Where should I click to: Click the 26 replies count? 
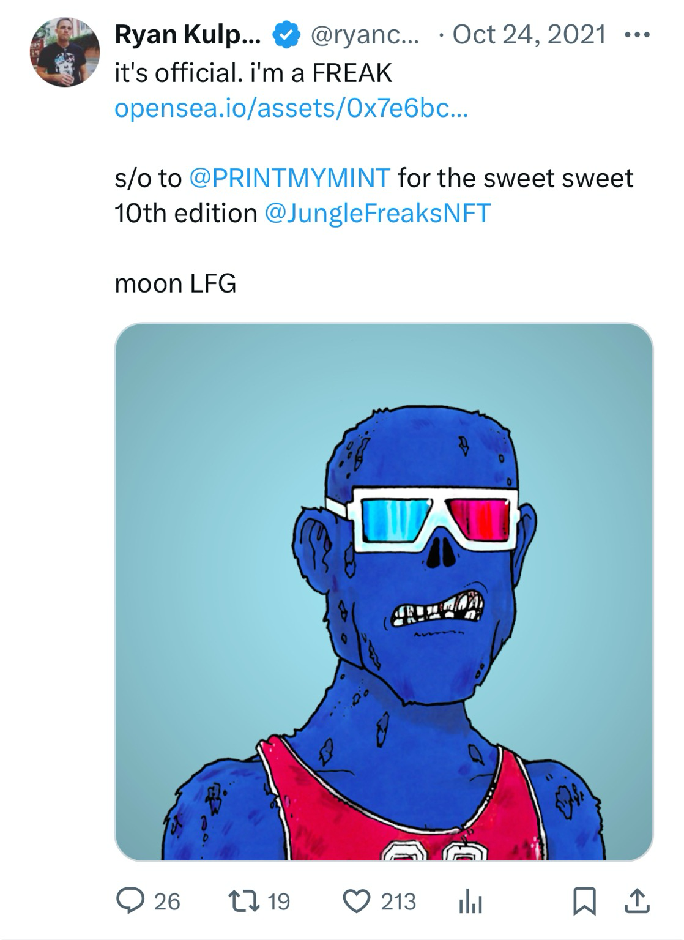pyautogui.click(x=167, y=901)
